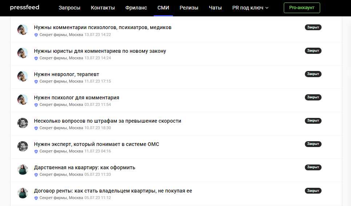Click Секрет фирмы, Москва dated 13.07.23 14:24
Screen dimensions: 351x206
[61, 58]
